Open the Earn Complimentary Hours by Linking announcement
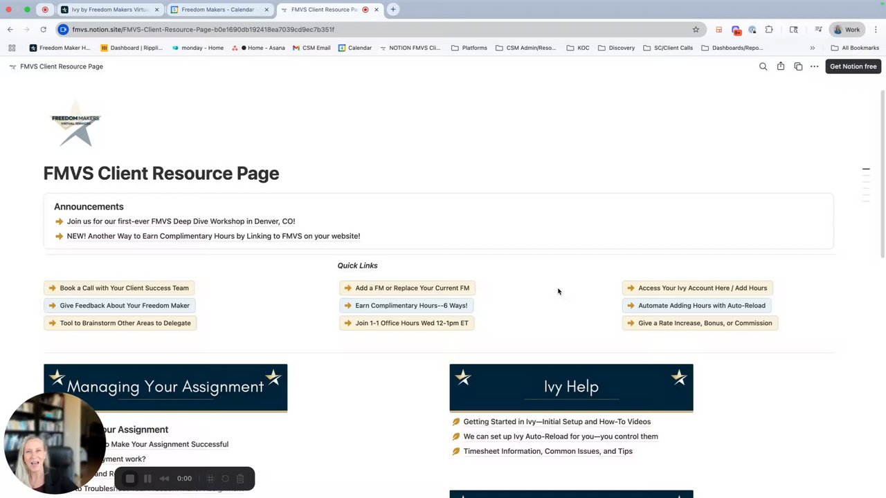This screenshot has height=498, width=886. (x=213, y=236)
